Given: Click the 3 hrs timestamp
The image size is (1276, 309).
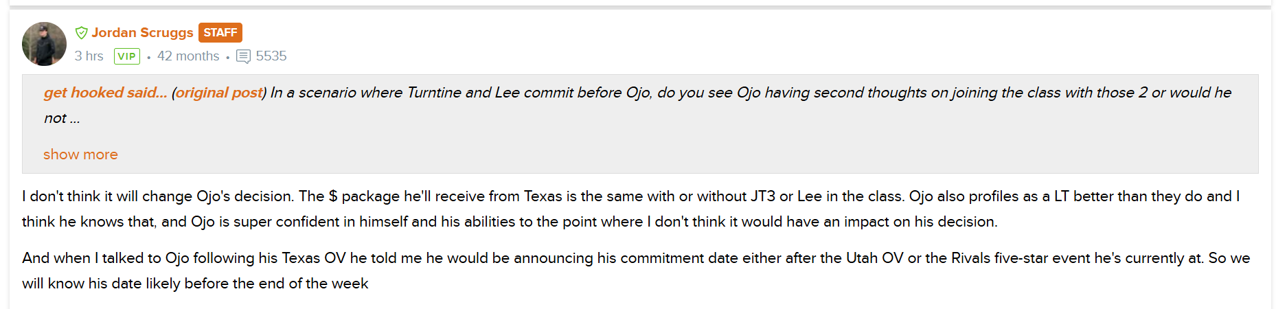Looking at the screenshot, I should click(x=89, y=56).
